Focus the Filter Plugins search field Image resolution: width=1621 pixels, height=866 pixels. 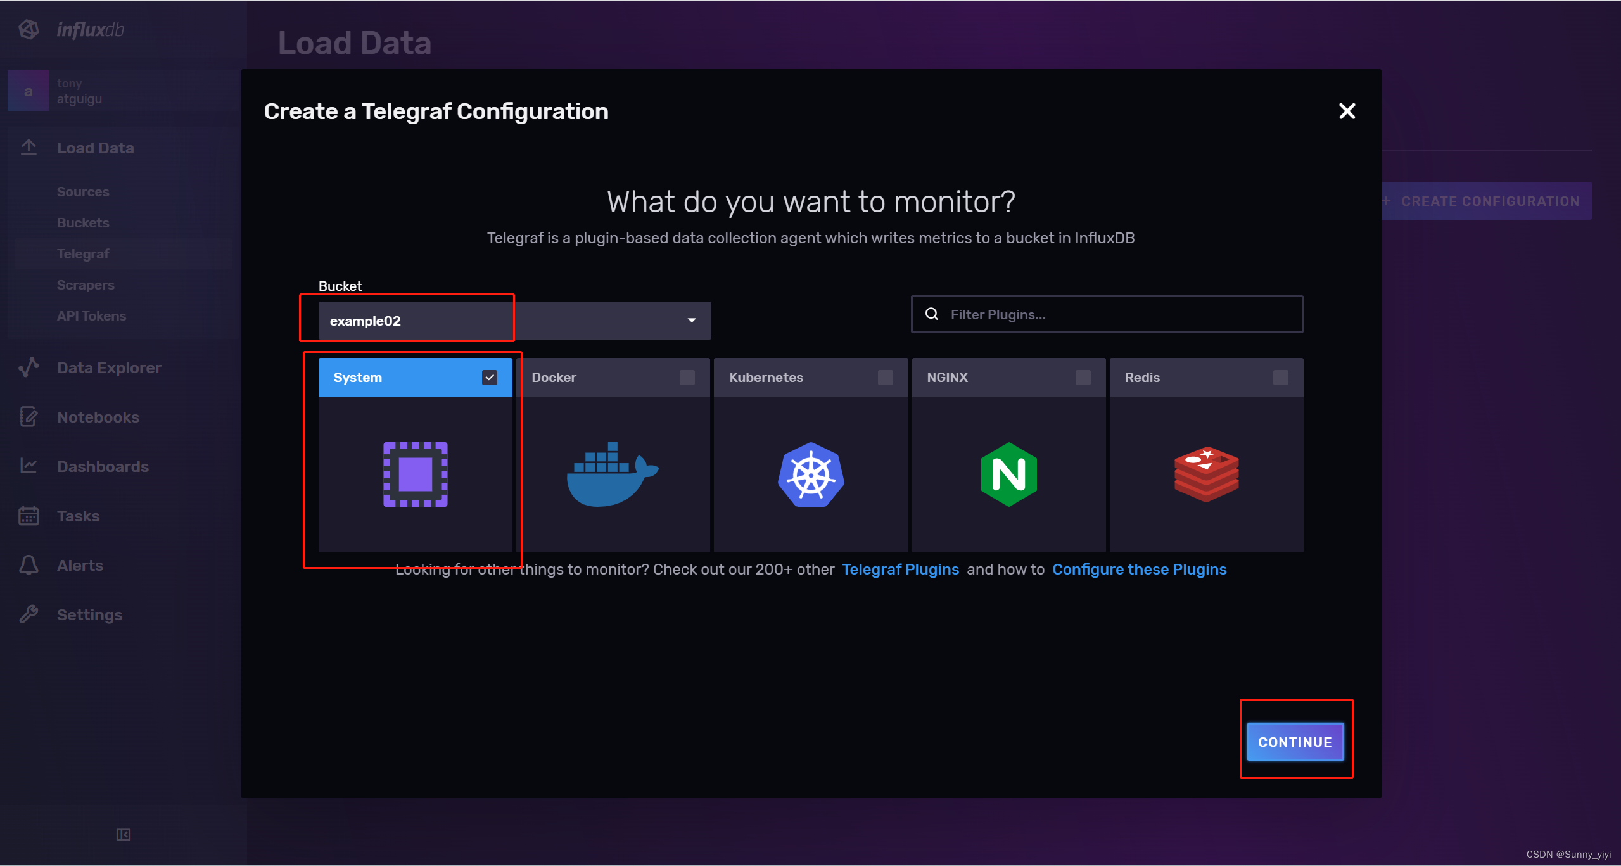pyautogui.click(x=1107, y=314)
